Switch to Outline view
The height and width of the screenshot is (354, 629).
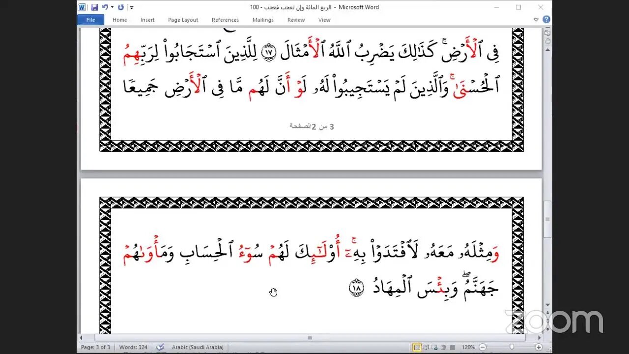pyautogui.click(x=444, y=347)
